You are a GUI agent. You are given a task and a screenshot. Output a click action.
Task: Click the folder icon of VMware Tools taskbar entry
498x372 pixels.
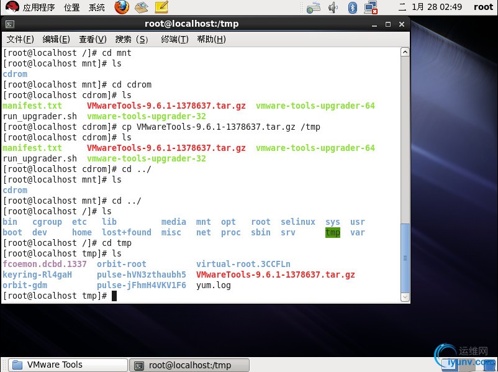click(17, 365)
